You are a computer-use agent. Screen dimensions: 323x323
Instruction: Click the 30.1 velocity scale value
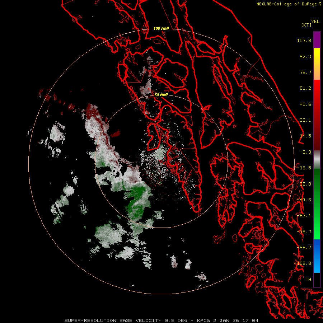pyautogui.click(x=305, y=120)
